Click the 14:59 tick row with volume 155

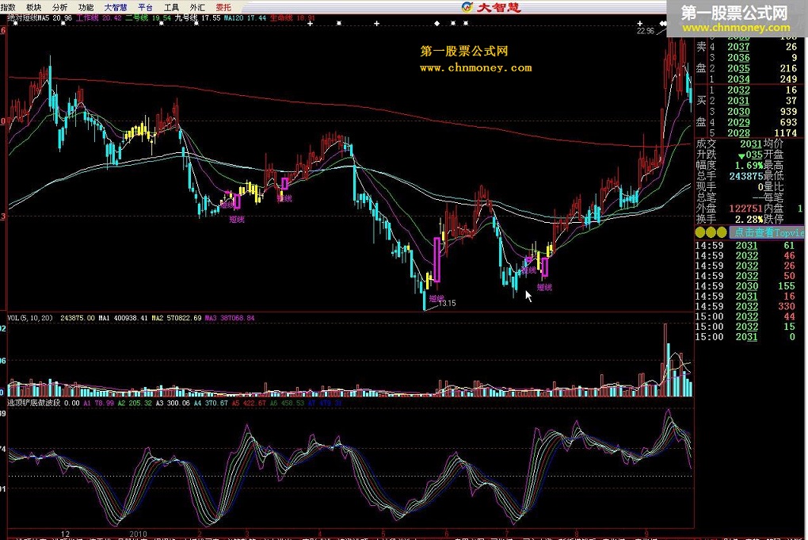745,286
